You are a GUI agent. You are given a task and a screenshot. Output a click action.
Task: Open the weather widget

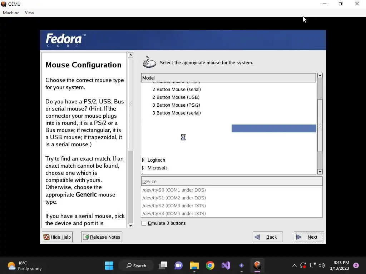pos(25,265)
